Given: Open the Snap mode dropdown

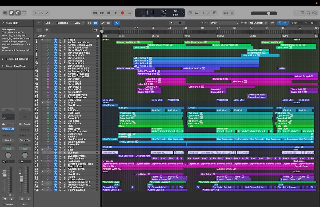Looking at the screenshot, I should coord(224,23).
